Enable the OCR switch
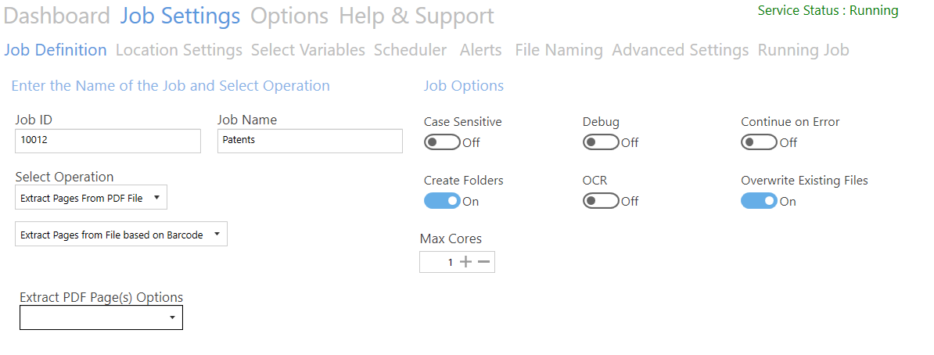Screen dimensions: 934x355 (601, 201)
